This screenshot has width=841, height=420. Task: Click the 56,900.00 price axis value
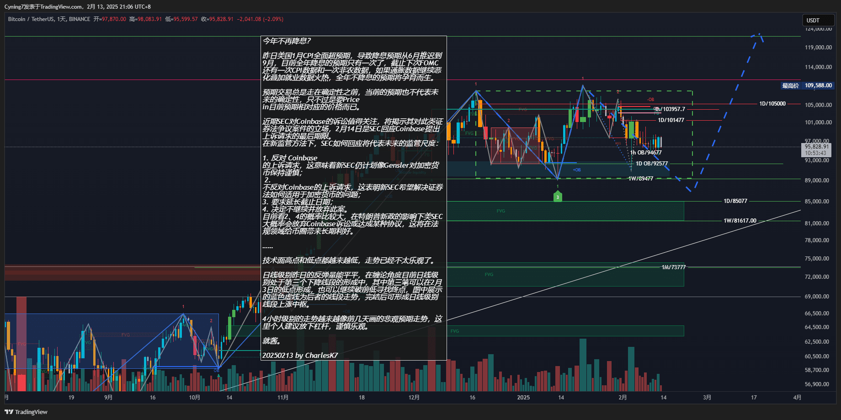(x=817, y=384)
